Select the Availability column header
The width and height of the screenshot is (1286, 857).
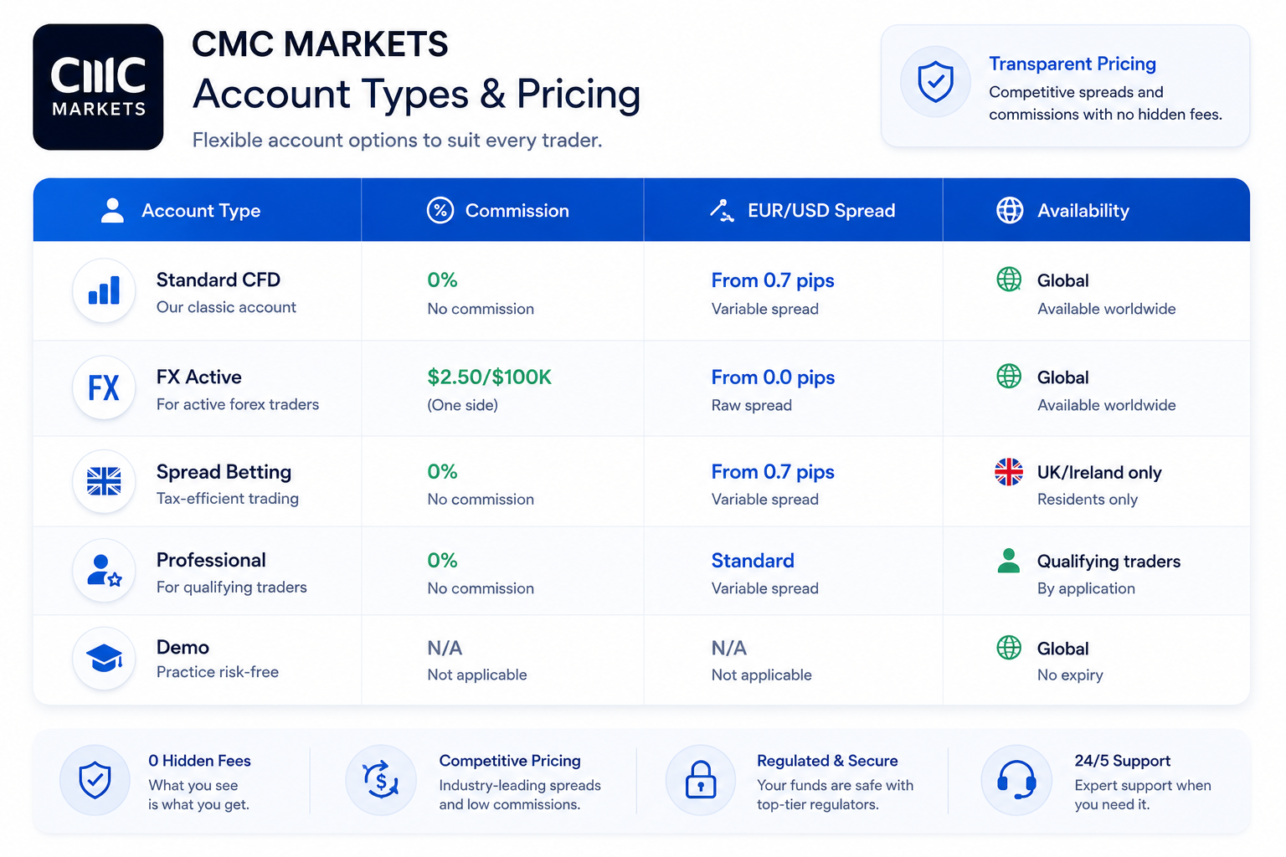[1096, 210]
